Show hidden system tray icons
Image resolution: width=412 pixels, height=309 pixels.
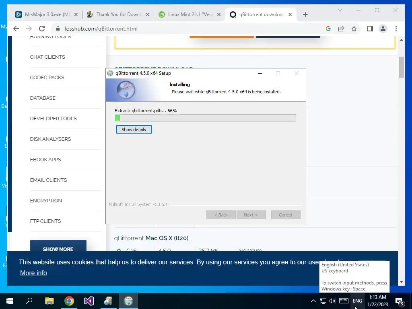coord(313,301)
